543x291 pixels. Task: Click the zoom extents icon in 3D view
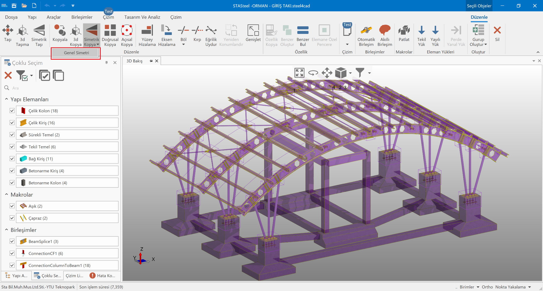pyautogui.click(x=299, y=73)
